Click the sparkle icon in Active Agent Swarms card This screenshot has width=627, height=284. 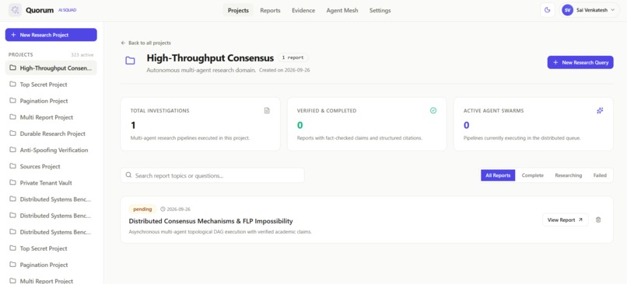click(600, 110)
